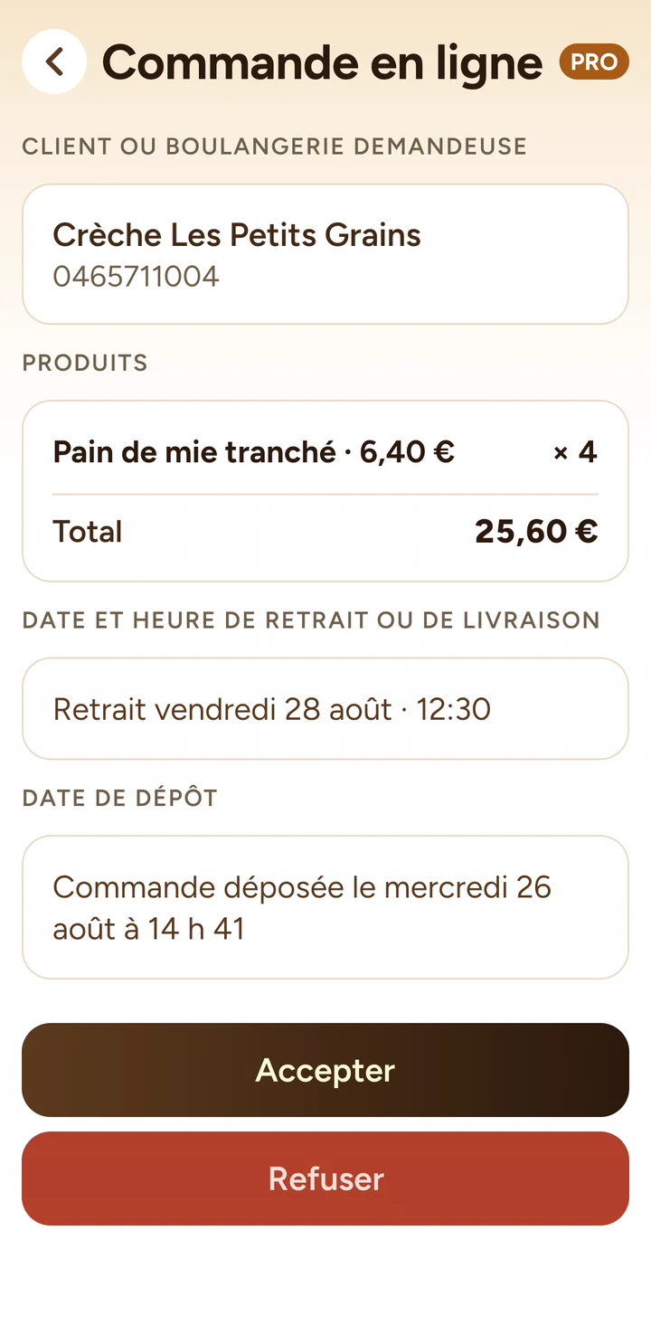Viewport: 651px width, 1325px height.
Task: Tap the PRO badge beside the title
Action: pyautogui.click(x=594, y=62)
